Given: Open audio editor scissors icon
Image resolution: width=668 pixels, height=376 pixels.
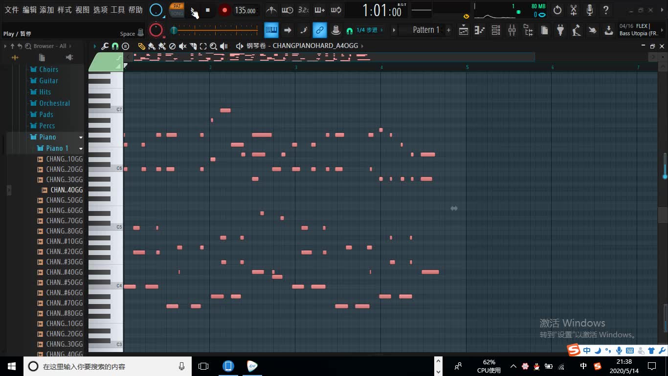Looking at the screenshot, I should pos(574,10).
